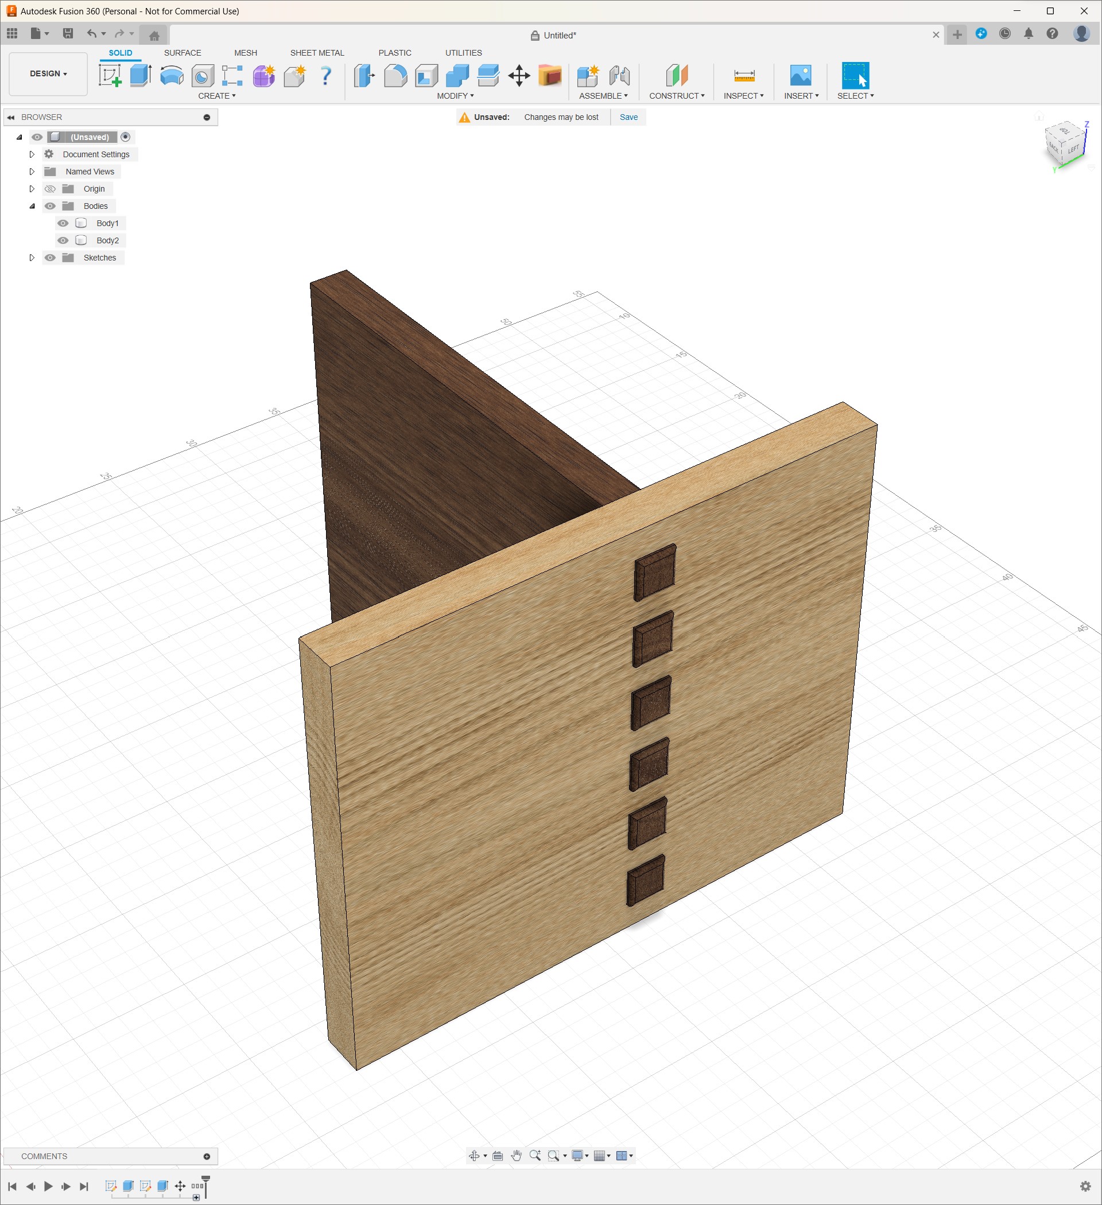The image size is (1102, 1205).
Task: Click the Orbit navigation icon
Action: (474, 1156)
